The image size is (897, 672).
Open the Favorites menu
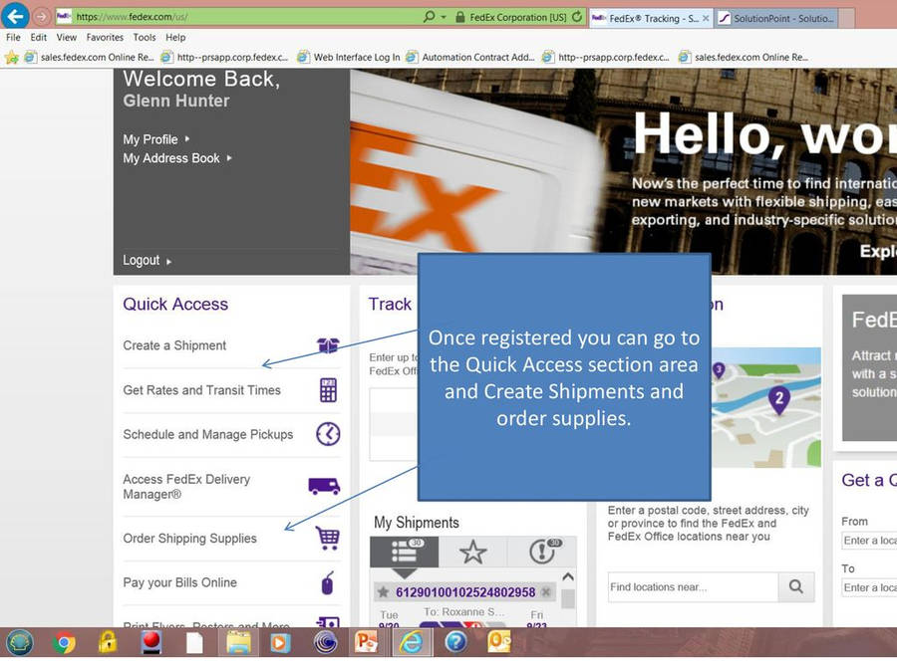tap(105, 38)
